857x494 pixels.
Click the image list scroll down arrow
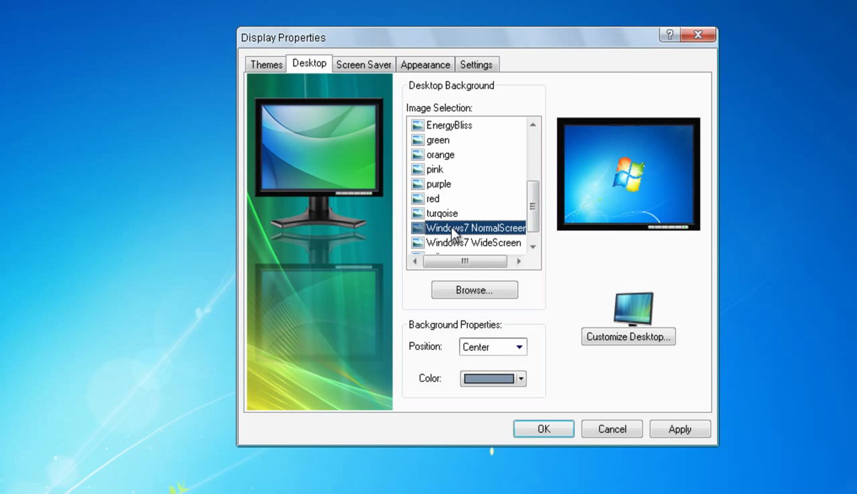tap(533, 247)
